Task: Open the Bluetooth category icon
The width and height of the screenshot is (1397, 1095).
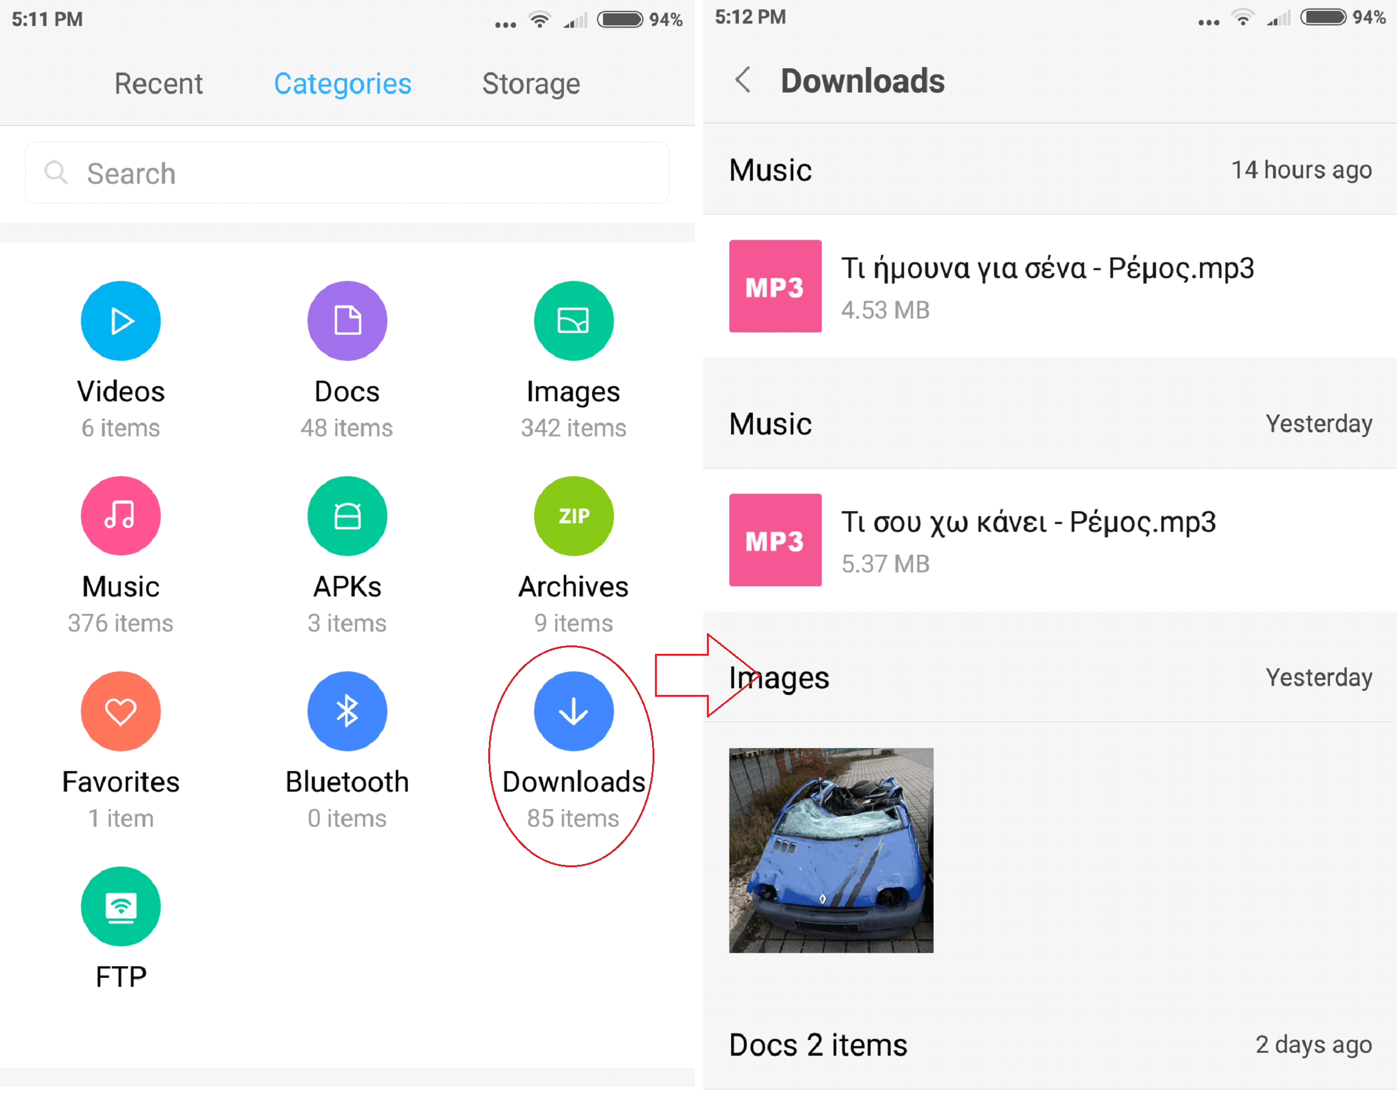Action: [x=347, y=711]
